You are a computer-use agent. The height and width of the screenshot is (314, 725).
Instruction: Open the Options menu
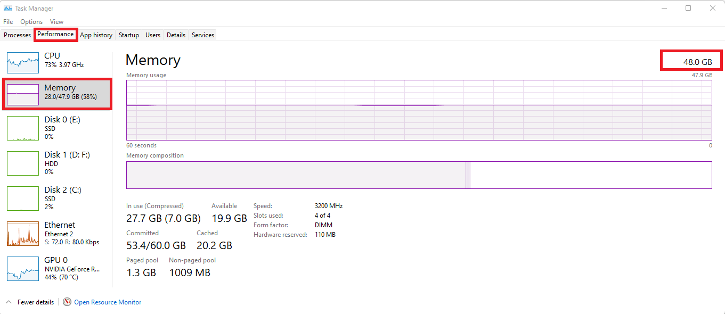coord(31,22)
